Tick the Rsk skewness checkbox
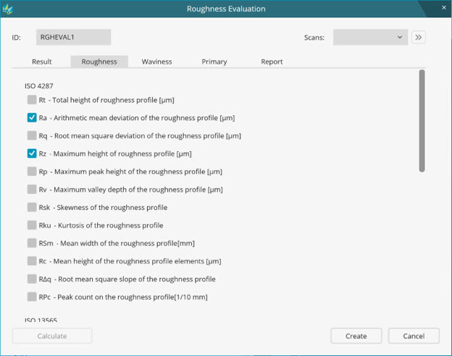The width and height of the screenshot is (452, 356). (32, 208)
